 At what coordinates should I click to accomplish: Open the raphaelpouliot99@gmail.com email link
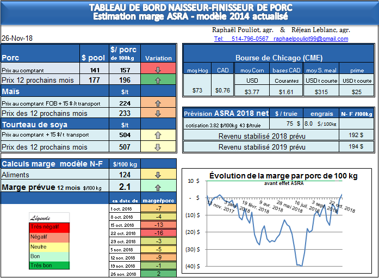tap(311, 39)
